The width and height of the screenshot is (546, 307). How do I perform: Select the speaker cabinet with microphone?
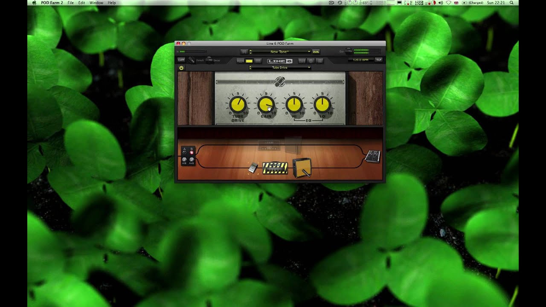302,167
